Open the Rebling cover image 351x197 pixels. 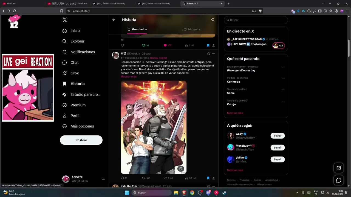click(x=154, y=127)
